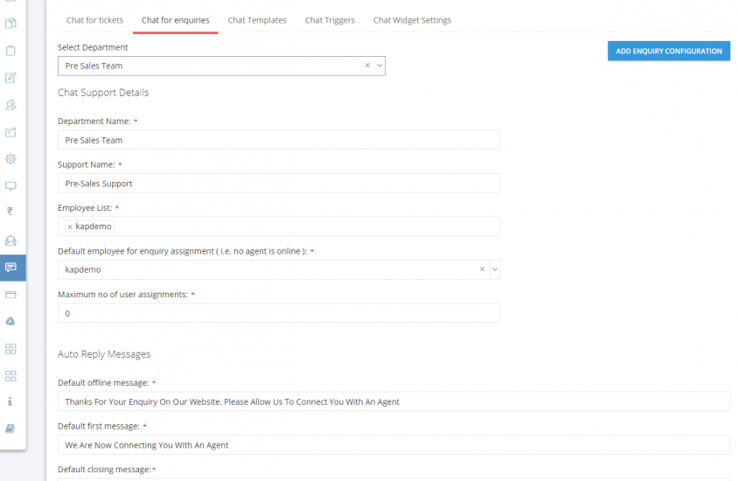Open the book icon in sidebar
Screen dimensions: 739x481
click(x=10, y=429)
